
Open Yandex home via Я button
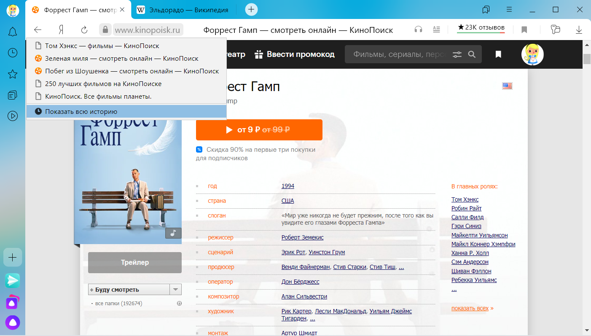coord(61,30)
